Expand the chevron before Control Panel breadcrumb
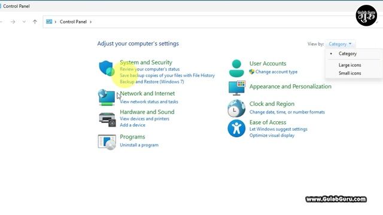The image size is (383, 215). coord(56,22)
